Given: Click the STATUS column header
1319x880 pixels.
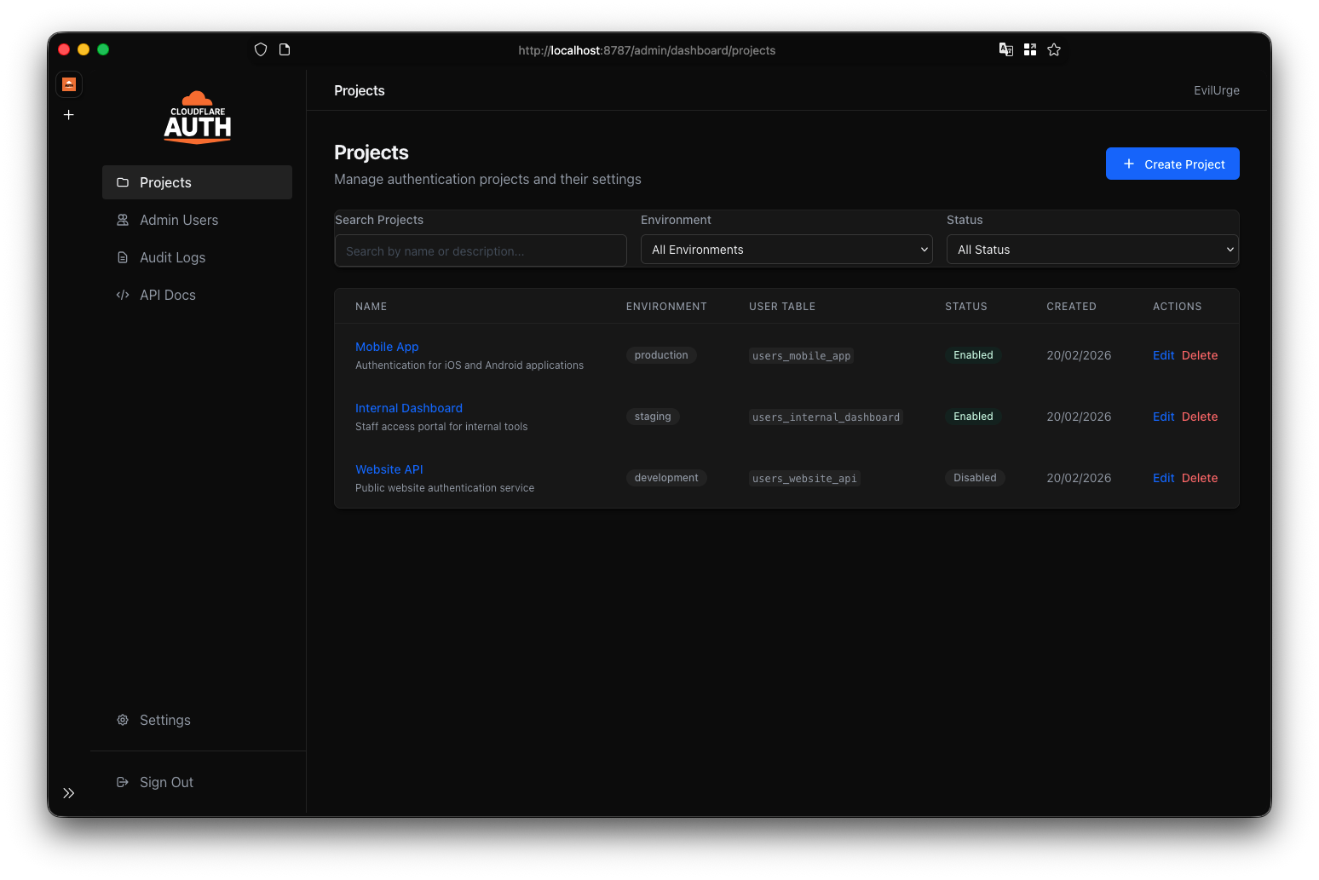Looking at the screenshot, I should pyautogui.click(x=966, y=307).
